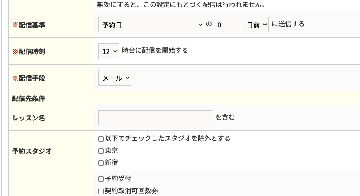Click the 時台に配信を開始する text
This screenshot has width=360, height=196.
tap(155, 51)
